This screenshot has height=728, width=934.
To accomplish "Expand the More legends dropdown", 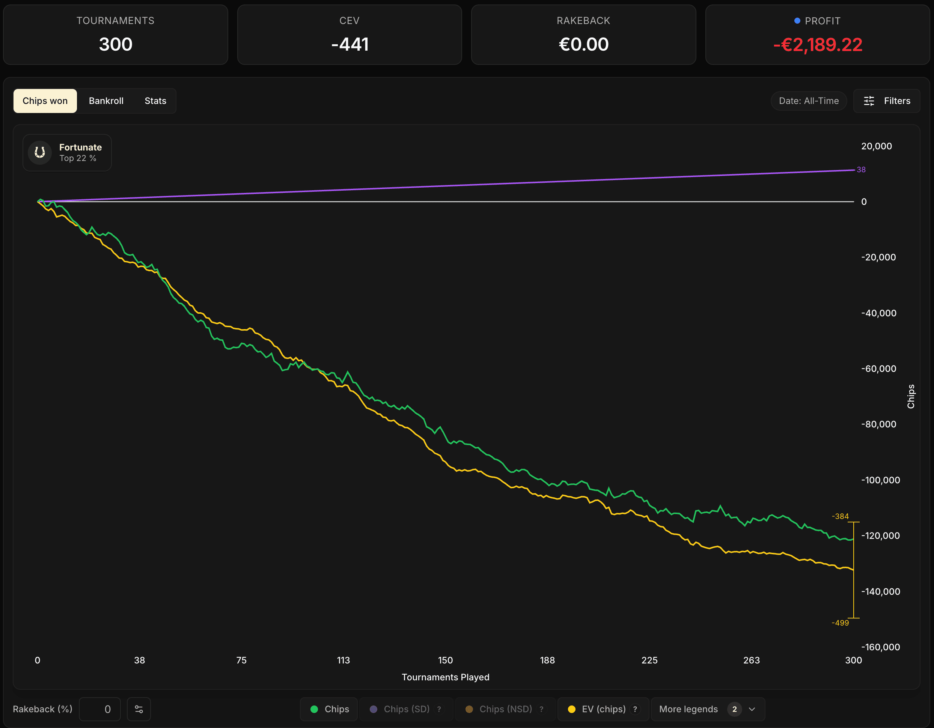I will coord(707,709).
